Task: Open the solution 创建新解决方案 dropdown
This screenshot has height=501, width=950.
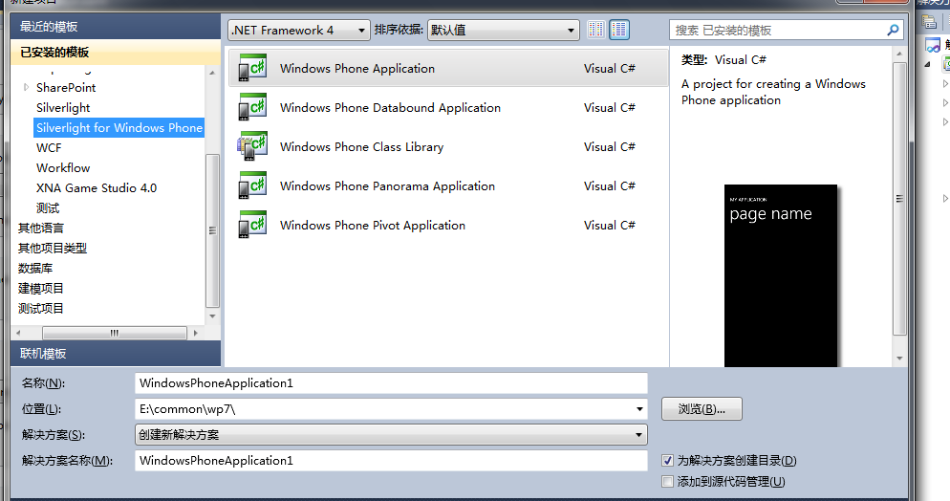Action: 391,435
